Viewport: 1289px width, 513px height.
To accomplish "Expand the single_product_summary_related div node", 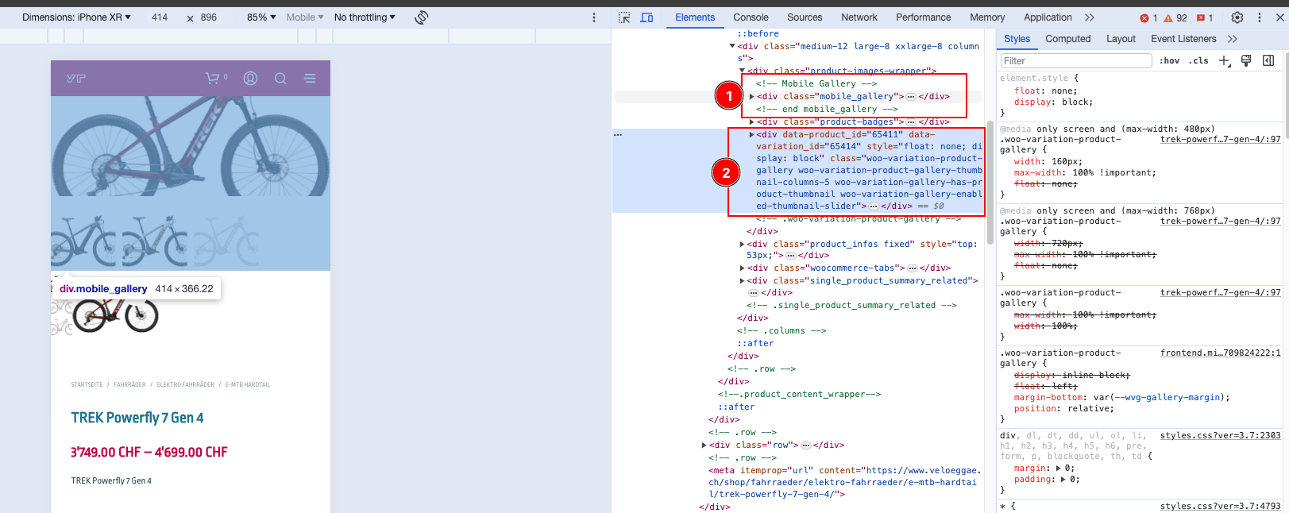I will coord(742,281).
